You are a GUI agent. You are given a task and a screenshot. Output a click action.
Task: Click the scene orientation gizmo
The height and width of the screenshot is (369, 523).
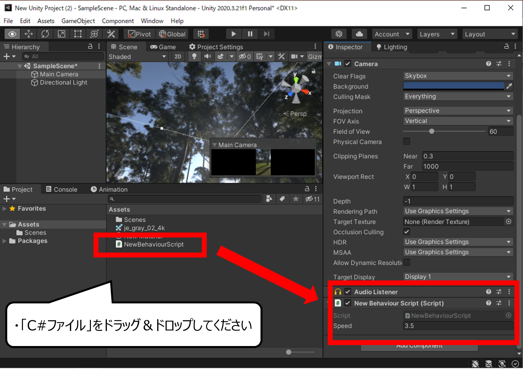tap(296, 89)
